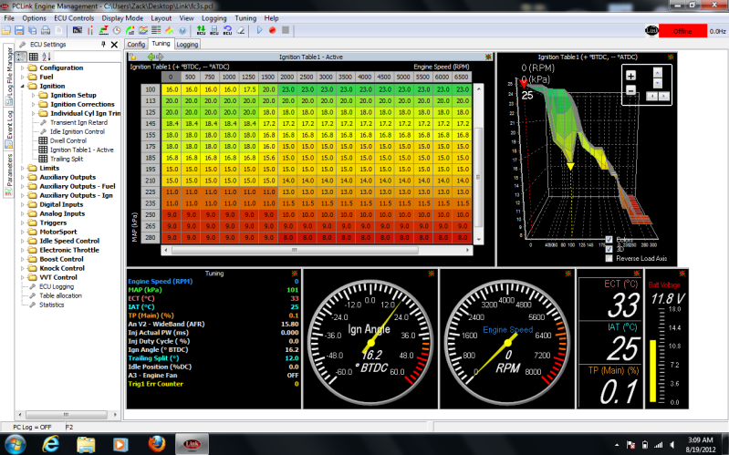Screen dimensions: 729x455
Task: Toggle the Colors checkbox on 3D graph
Action: pos(609,240)
